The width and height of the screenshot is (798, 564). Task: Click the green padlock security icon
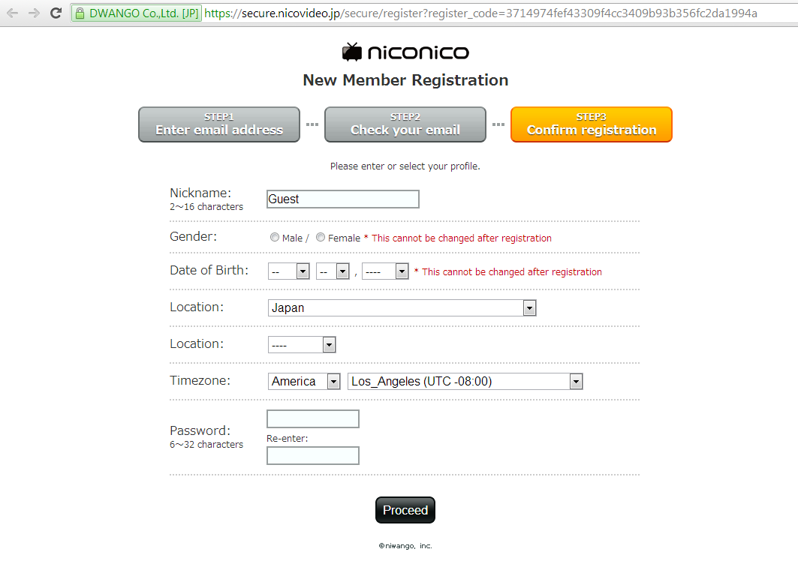80,13
